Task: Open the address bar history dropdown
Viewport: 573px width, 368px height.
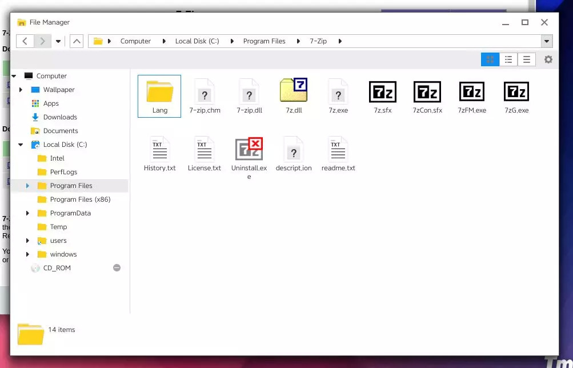Action: pos(547,41)
